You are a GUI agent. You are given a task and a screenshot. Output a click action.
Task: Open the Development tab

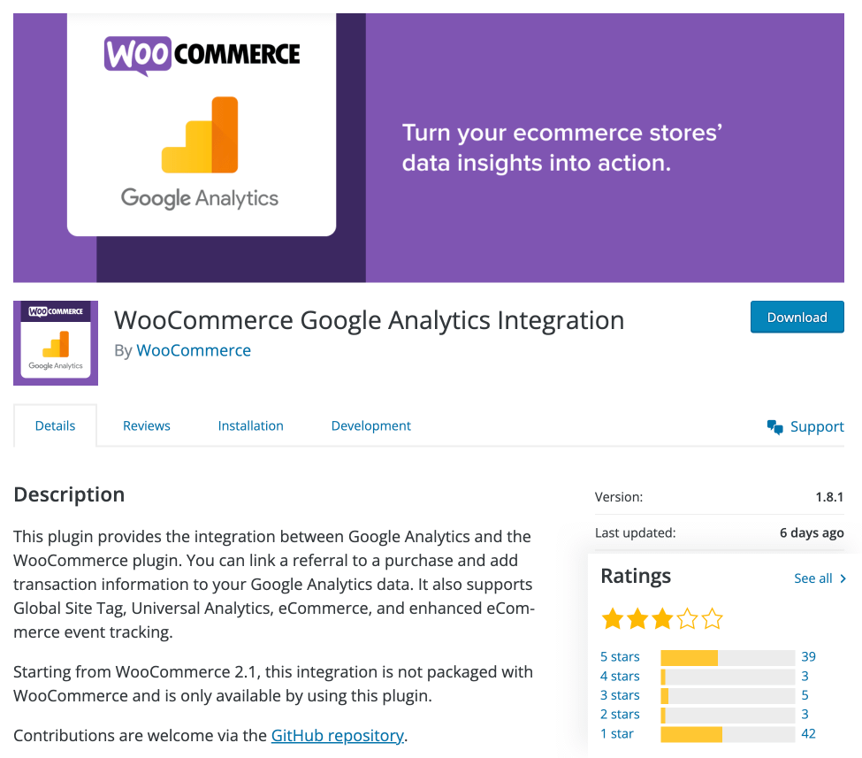370,425
